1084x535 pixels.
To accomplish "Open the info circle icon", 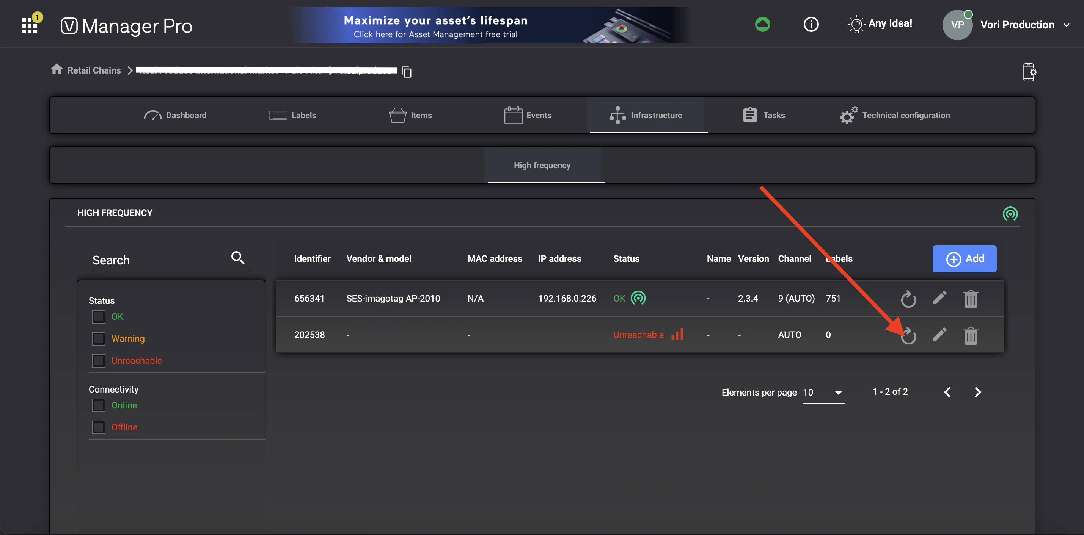I will coord(811,24).
